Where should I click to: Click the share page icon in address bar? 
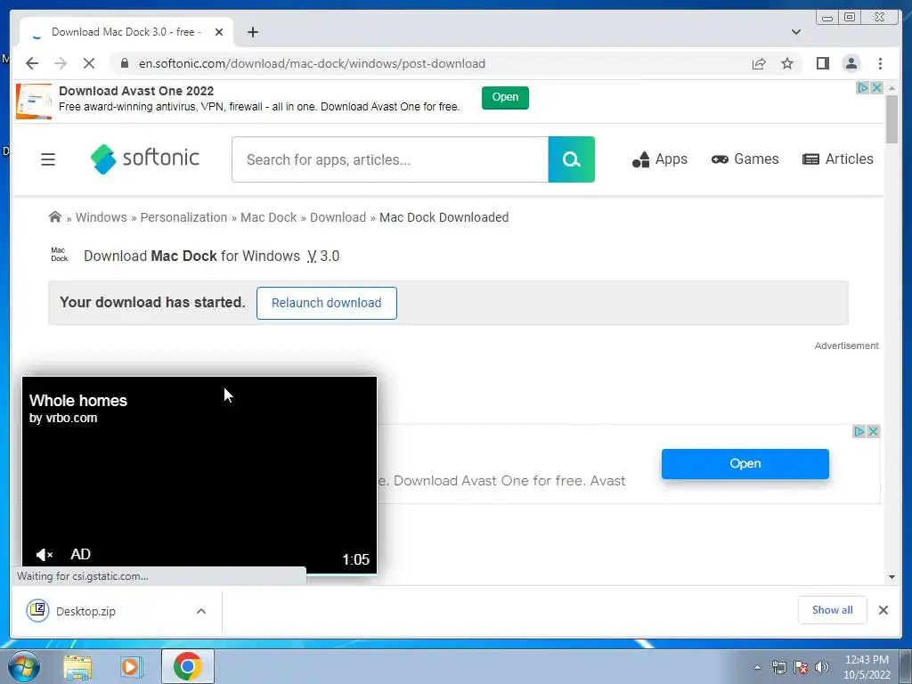(759, 63)
